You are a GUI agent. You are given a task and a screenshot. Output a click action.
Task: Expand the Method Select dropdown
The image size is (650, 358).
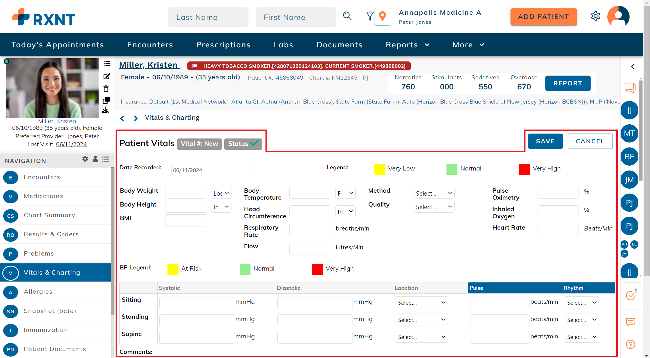point(434,193)
